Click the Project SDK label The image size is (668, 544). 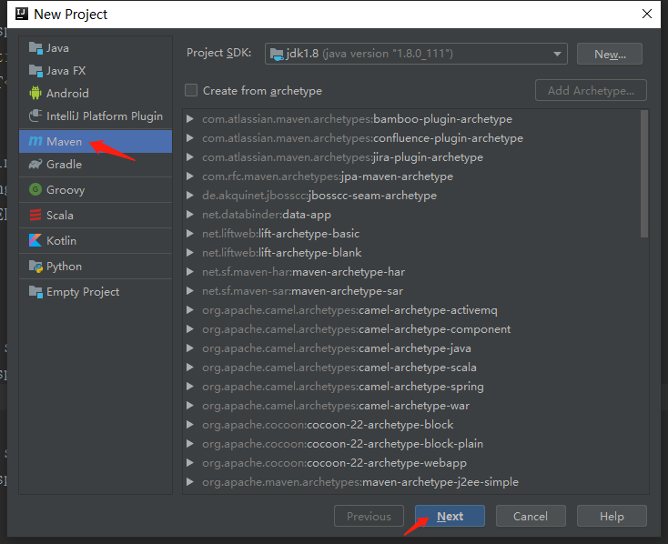pyautogui.click(x=218, y=53)
